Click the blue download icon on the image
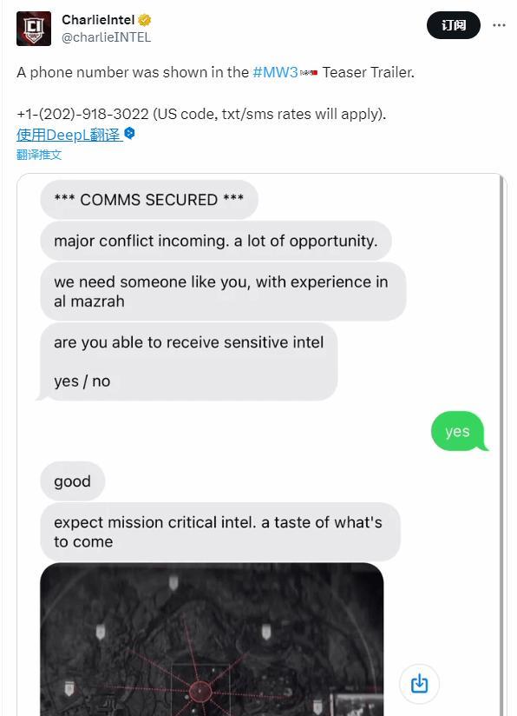Image resolution: width=517 pixels, height=716 pixels. coord(419,684)
